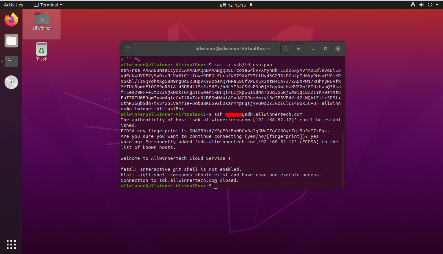Maximize the terminal window
This screenshot has height=254, width=443.
pyautogui.click(x=326, y=49)
